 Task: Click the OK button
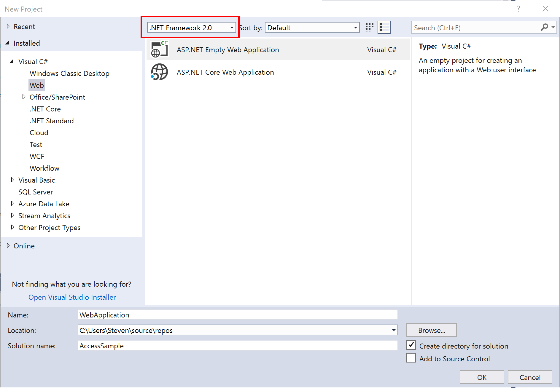pyautogui.click(x=482, y=377)
